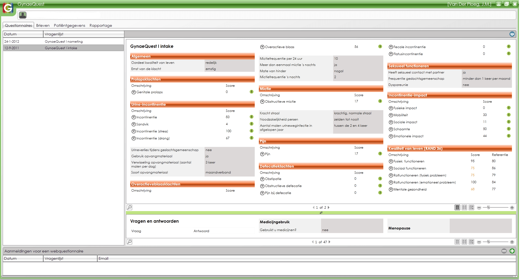Select thumbnail page view in report viewer
520x280 pixels.
471,208
